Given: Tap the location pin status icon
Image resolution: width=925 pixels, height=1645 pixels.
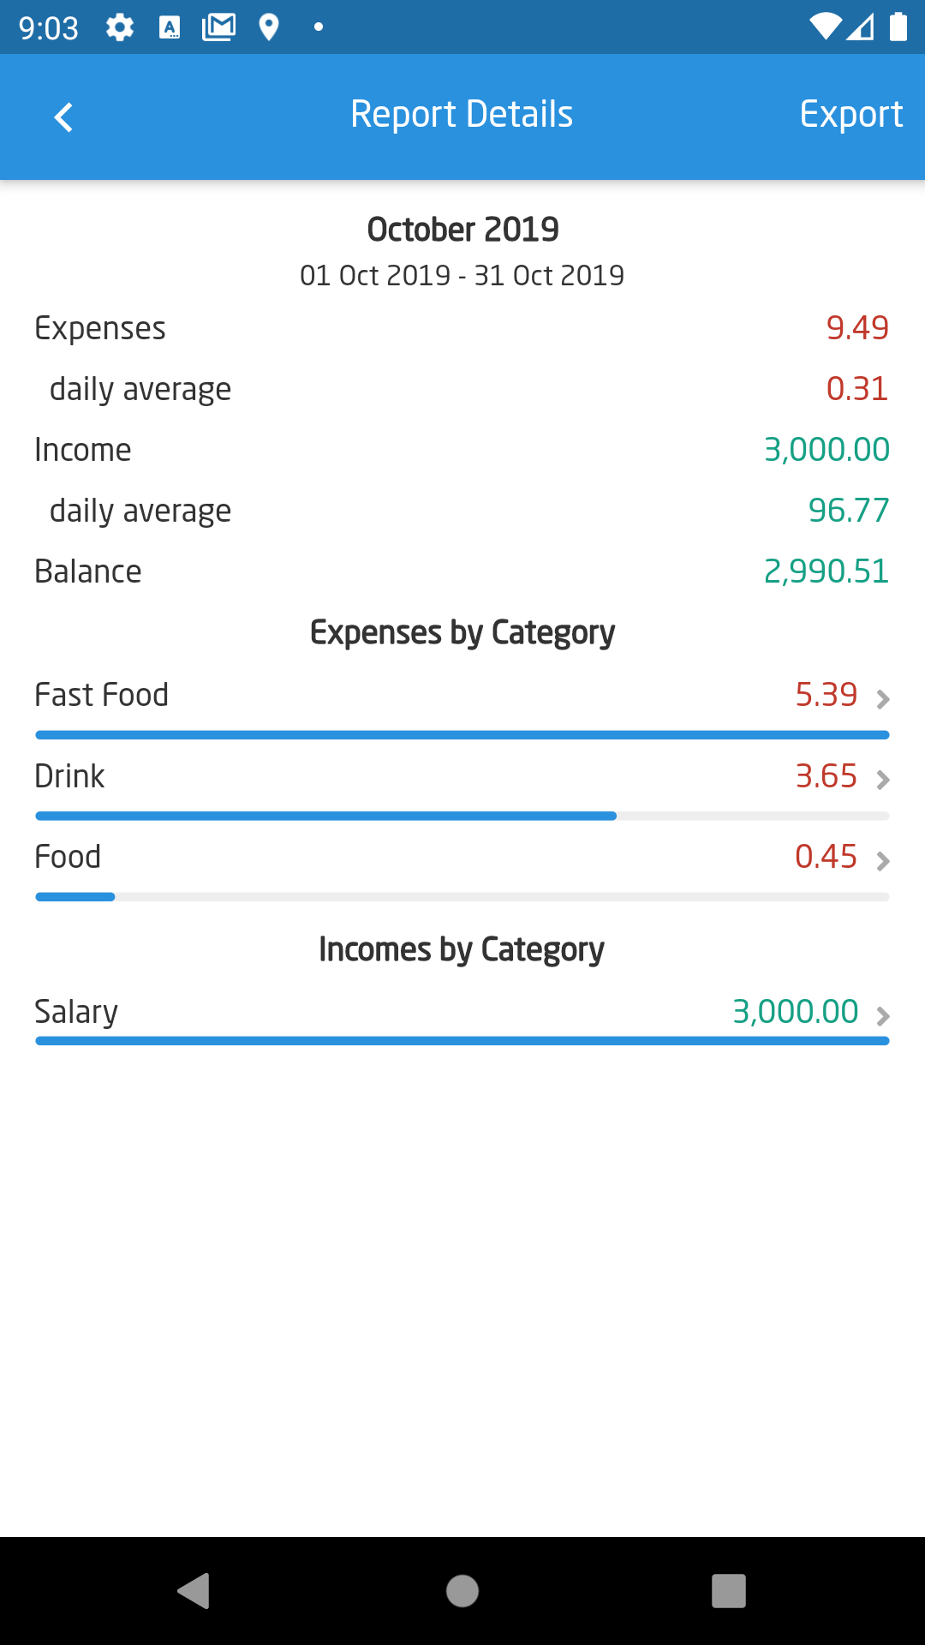Looking at the screenshot, I should (269, 27).
